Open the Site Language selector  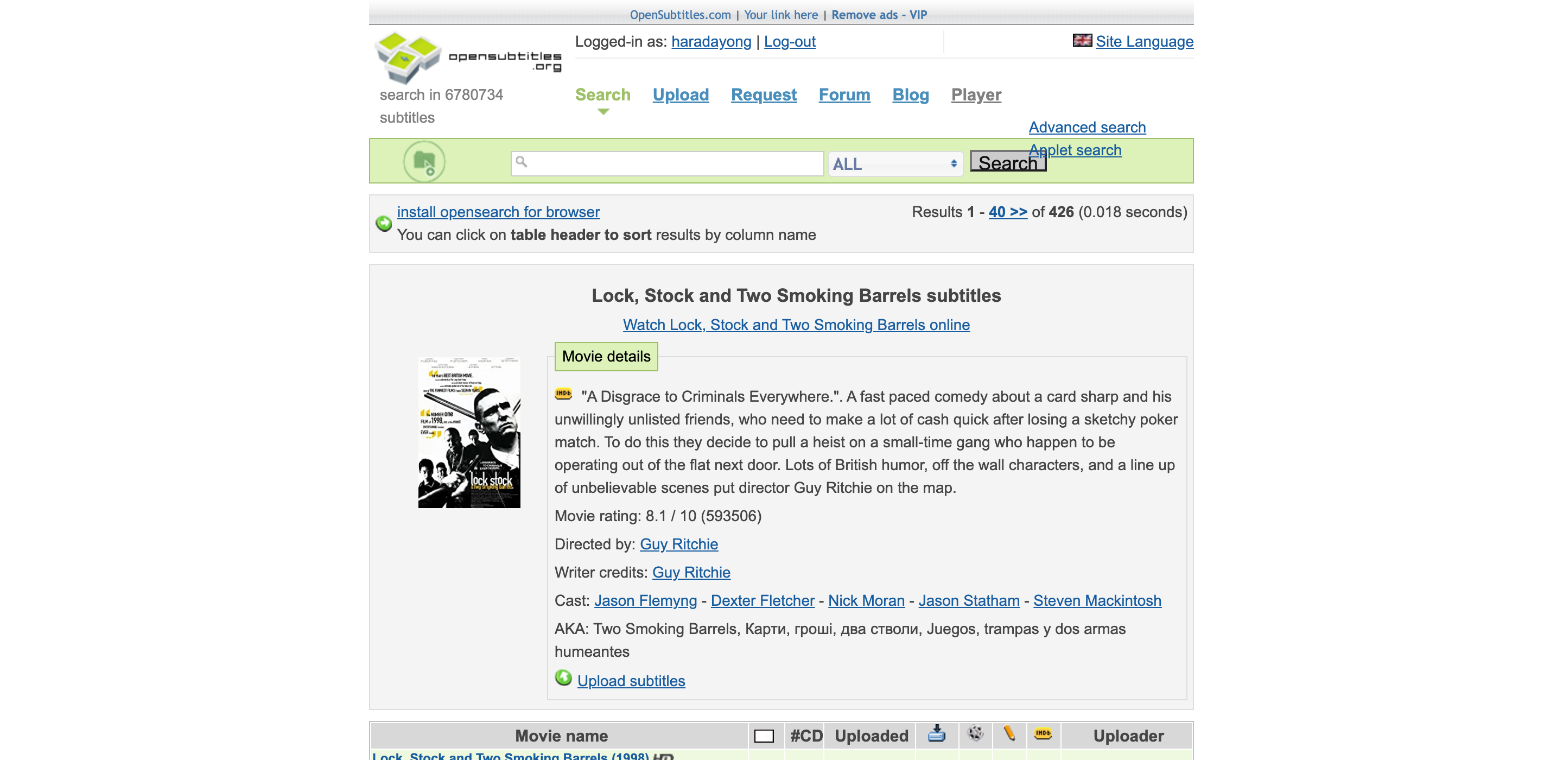[1143, 41]
